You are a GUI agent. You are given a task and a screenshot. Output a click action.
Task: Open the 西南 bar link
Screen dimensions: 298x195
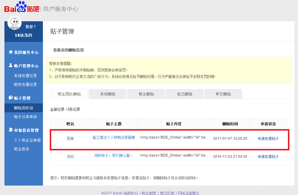(x=70, y=139)
